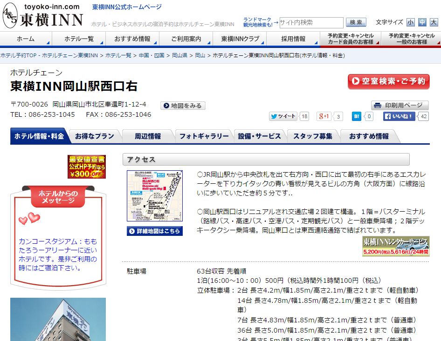441x341 pixels.
Task: Click the 東横INNレンタカーサービス banner
Action: [396, 246]
